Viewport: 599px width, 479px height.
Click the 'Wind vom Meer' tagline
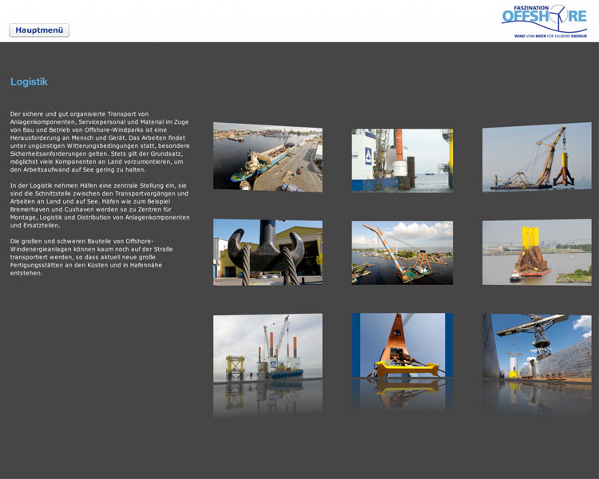click(550, 36)
